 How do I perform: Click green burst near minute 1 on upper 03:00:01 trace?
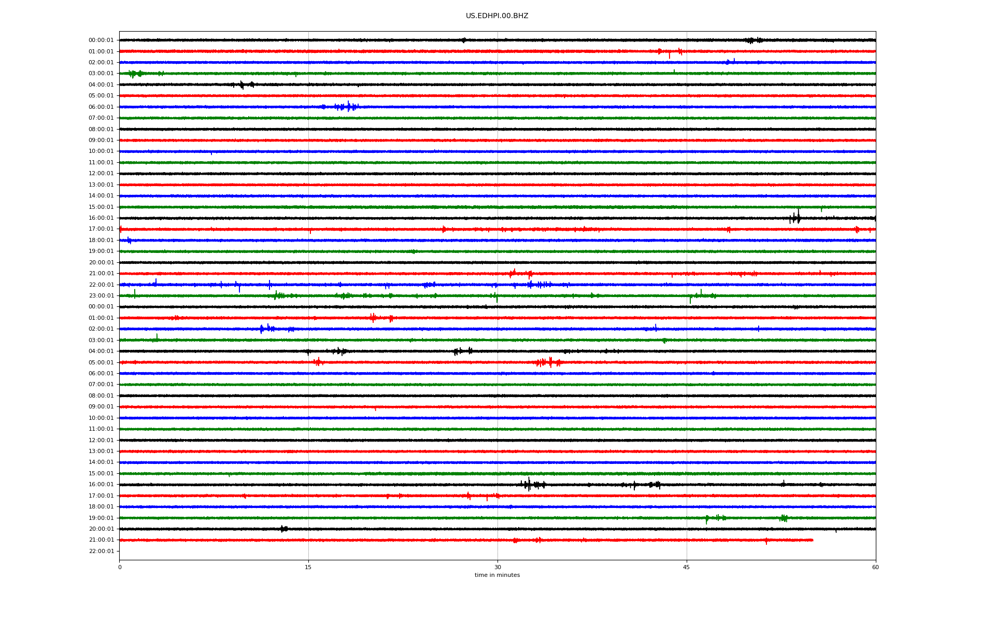click(133, 74)
